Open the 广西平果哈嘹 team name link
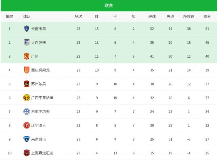This screenshot has width=217, height=161. point(42,98)
